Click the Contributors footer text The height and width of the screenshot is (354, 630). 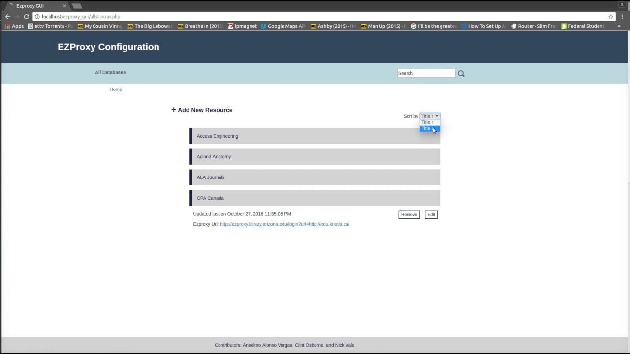coord(284,345)
